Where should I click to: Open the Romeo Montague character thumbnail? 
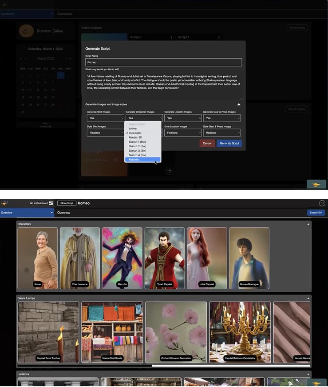(249, 258)
